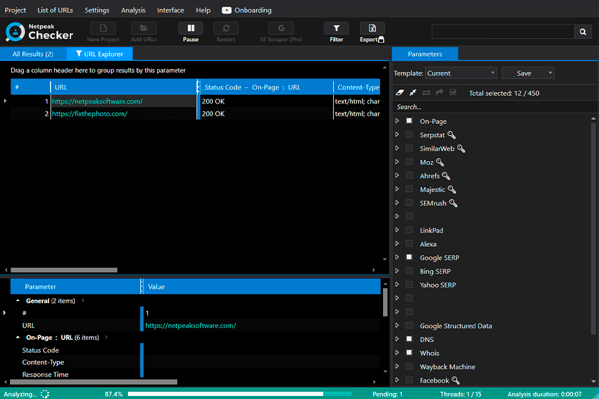Image resolution: width=599 pixels, height=399 pixels.
Task: Click the Restart toolbar icon
Action: click(226, 29)
